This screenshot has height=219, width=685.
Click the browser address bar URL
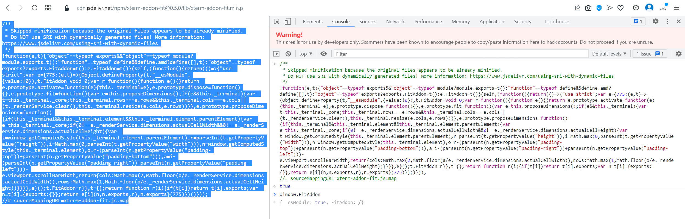pyautogui.click(x=160, y=8)
